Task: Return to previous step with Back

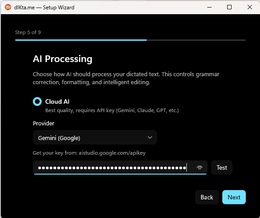Action: pyautogui.click(x=207, y=197)
